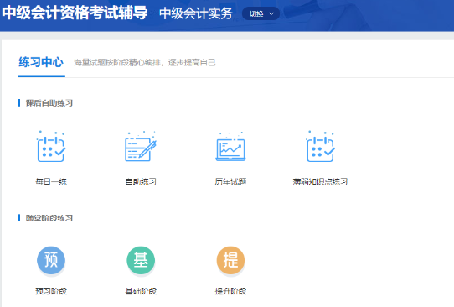
Task: Click the 随堂阶段练习 section heading
Action: pyautogui.click(x=49, y=218)
